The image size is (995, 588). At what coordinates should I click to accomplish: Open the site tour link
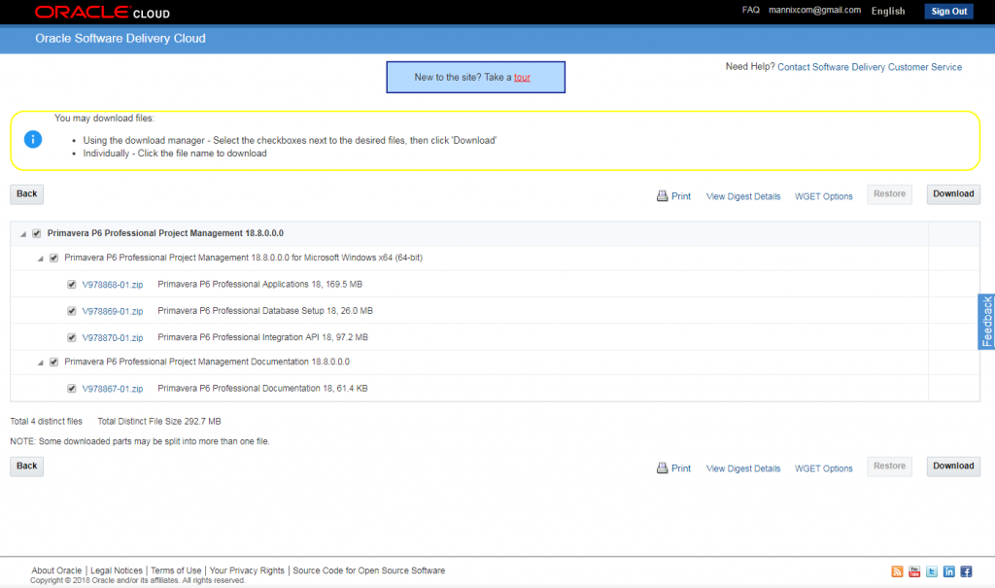tap(522, 78)
